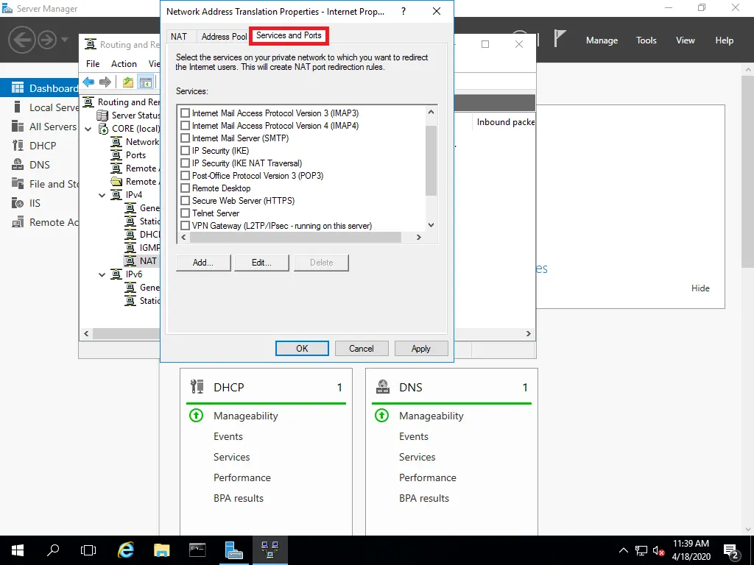Tick the Telnet Server checkbox
The image size is (754, 565).
click(185, 213)
